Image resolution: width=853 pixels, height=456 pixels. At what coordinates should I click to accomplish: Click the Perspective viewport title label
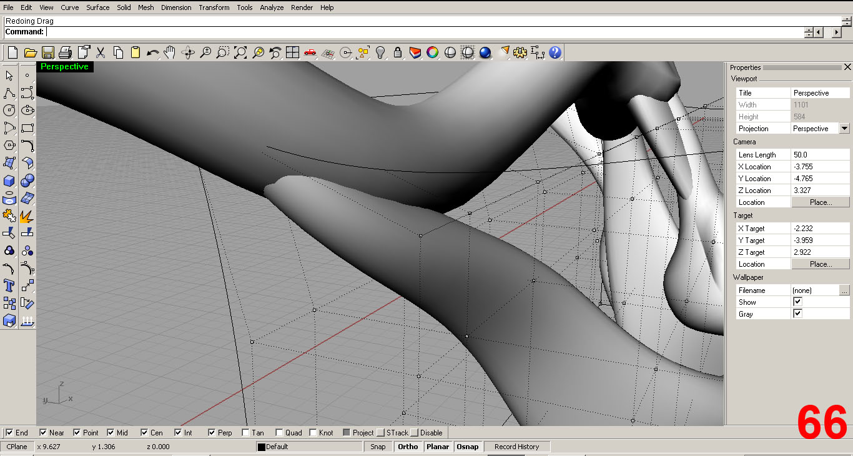(x=64, y=67)
